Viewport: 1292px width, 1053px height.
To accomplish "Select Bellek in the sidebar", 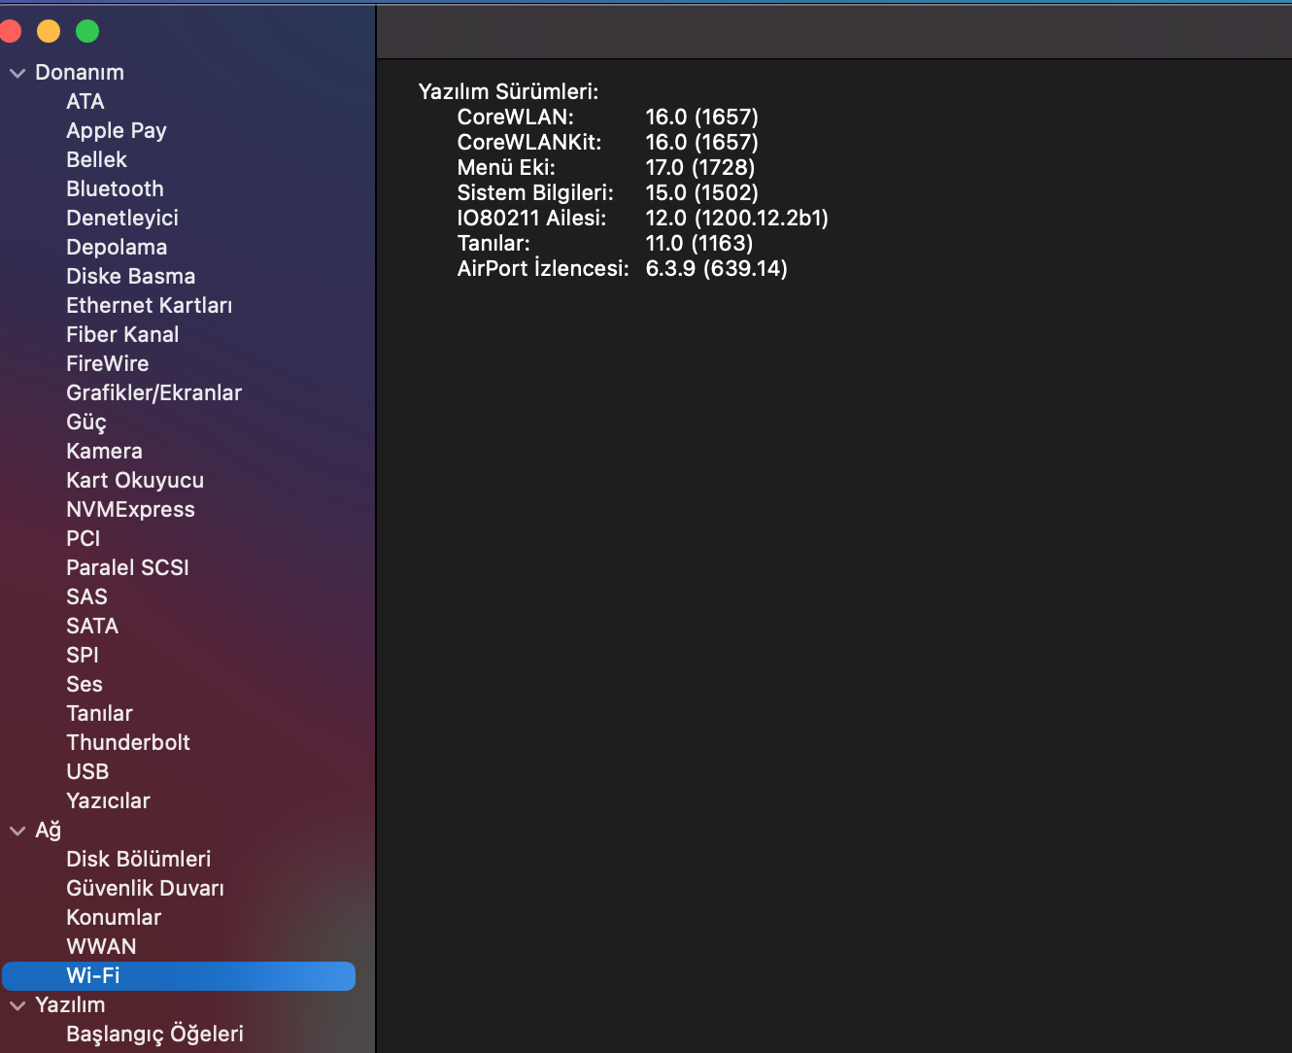I will click(x=96, y=159).
